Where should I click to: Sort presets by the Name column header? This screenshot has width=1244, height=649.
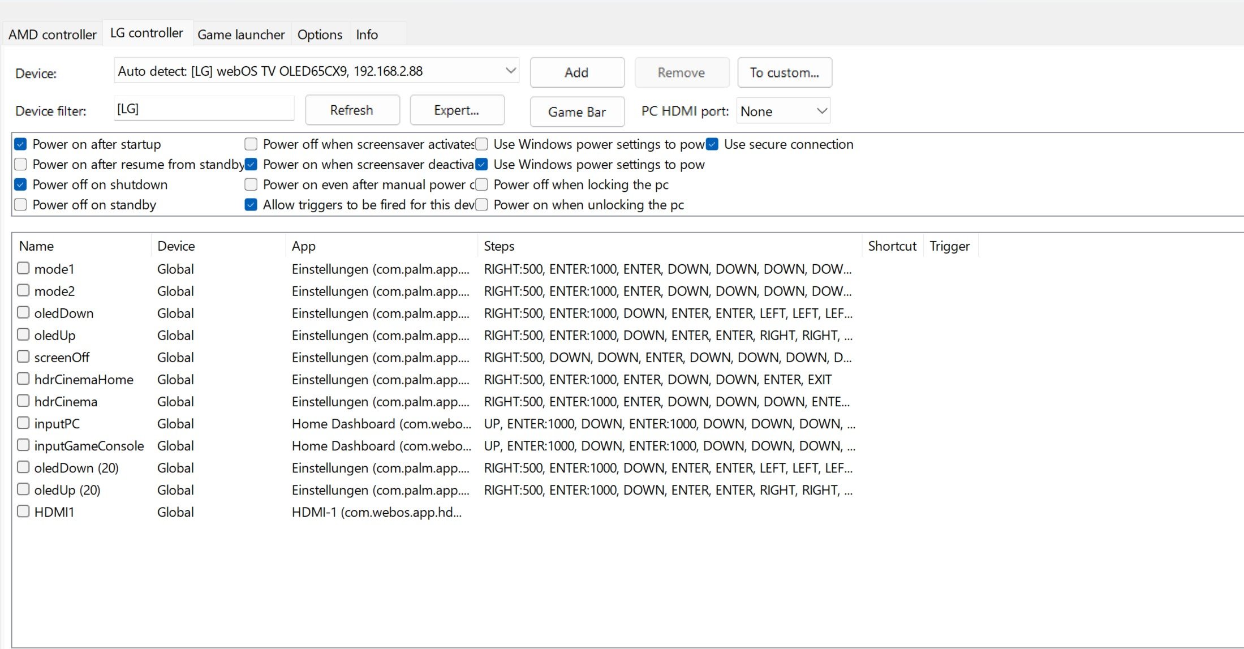[37, 246]
